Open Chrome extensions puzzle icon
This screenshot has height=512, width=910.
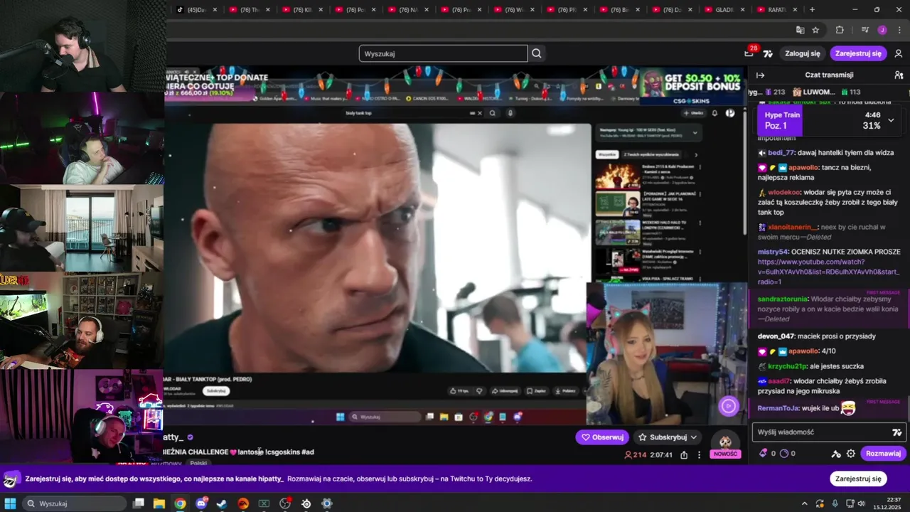[x=840, y=30]
